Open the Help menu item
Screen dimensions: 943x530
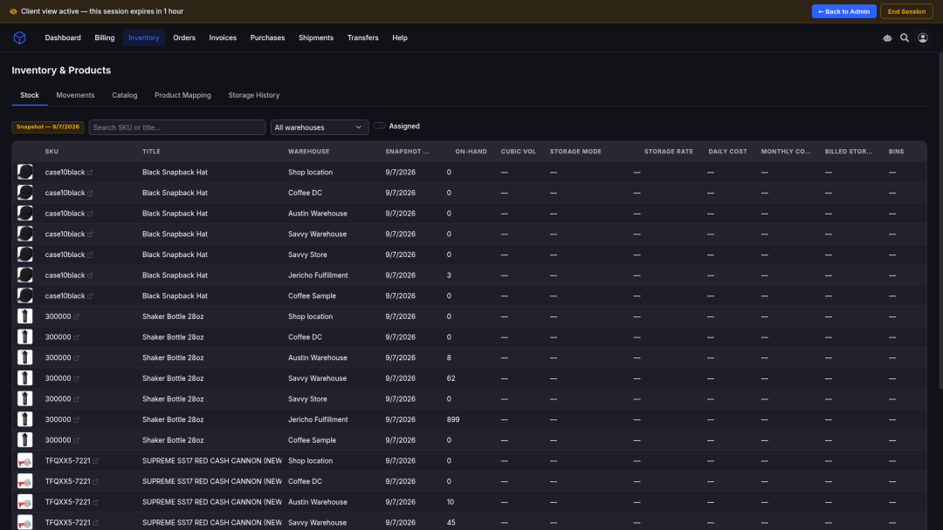(x=400, y=37)
